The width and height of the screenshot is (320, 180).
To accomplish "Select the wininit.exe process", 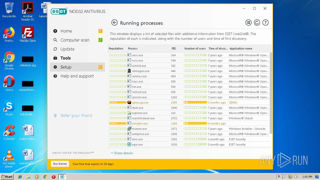I will coord(189,66).
